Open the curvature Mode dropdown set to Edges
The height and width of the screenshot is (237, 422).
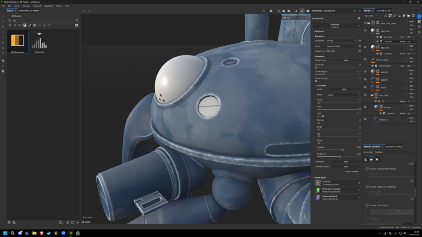(344, 95)
